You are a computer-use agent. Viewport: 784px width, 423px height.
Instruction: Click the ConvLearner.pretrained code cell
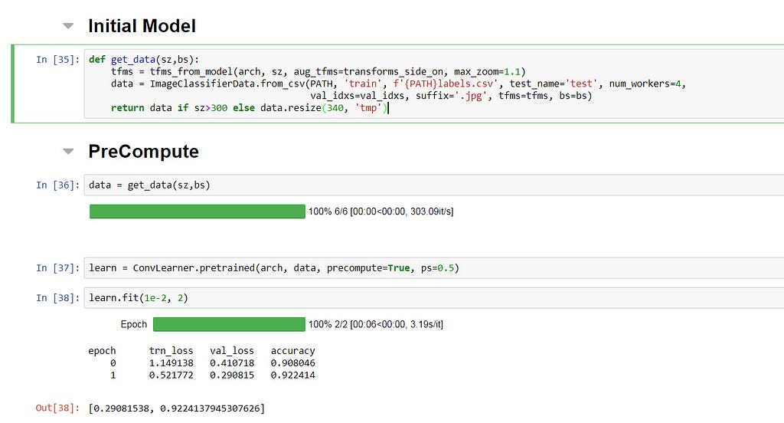click(434, 267)
